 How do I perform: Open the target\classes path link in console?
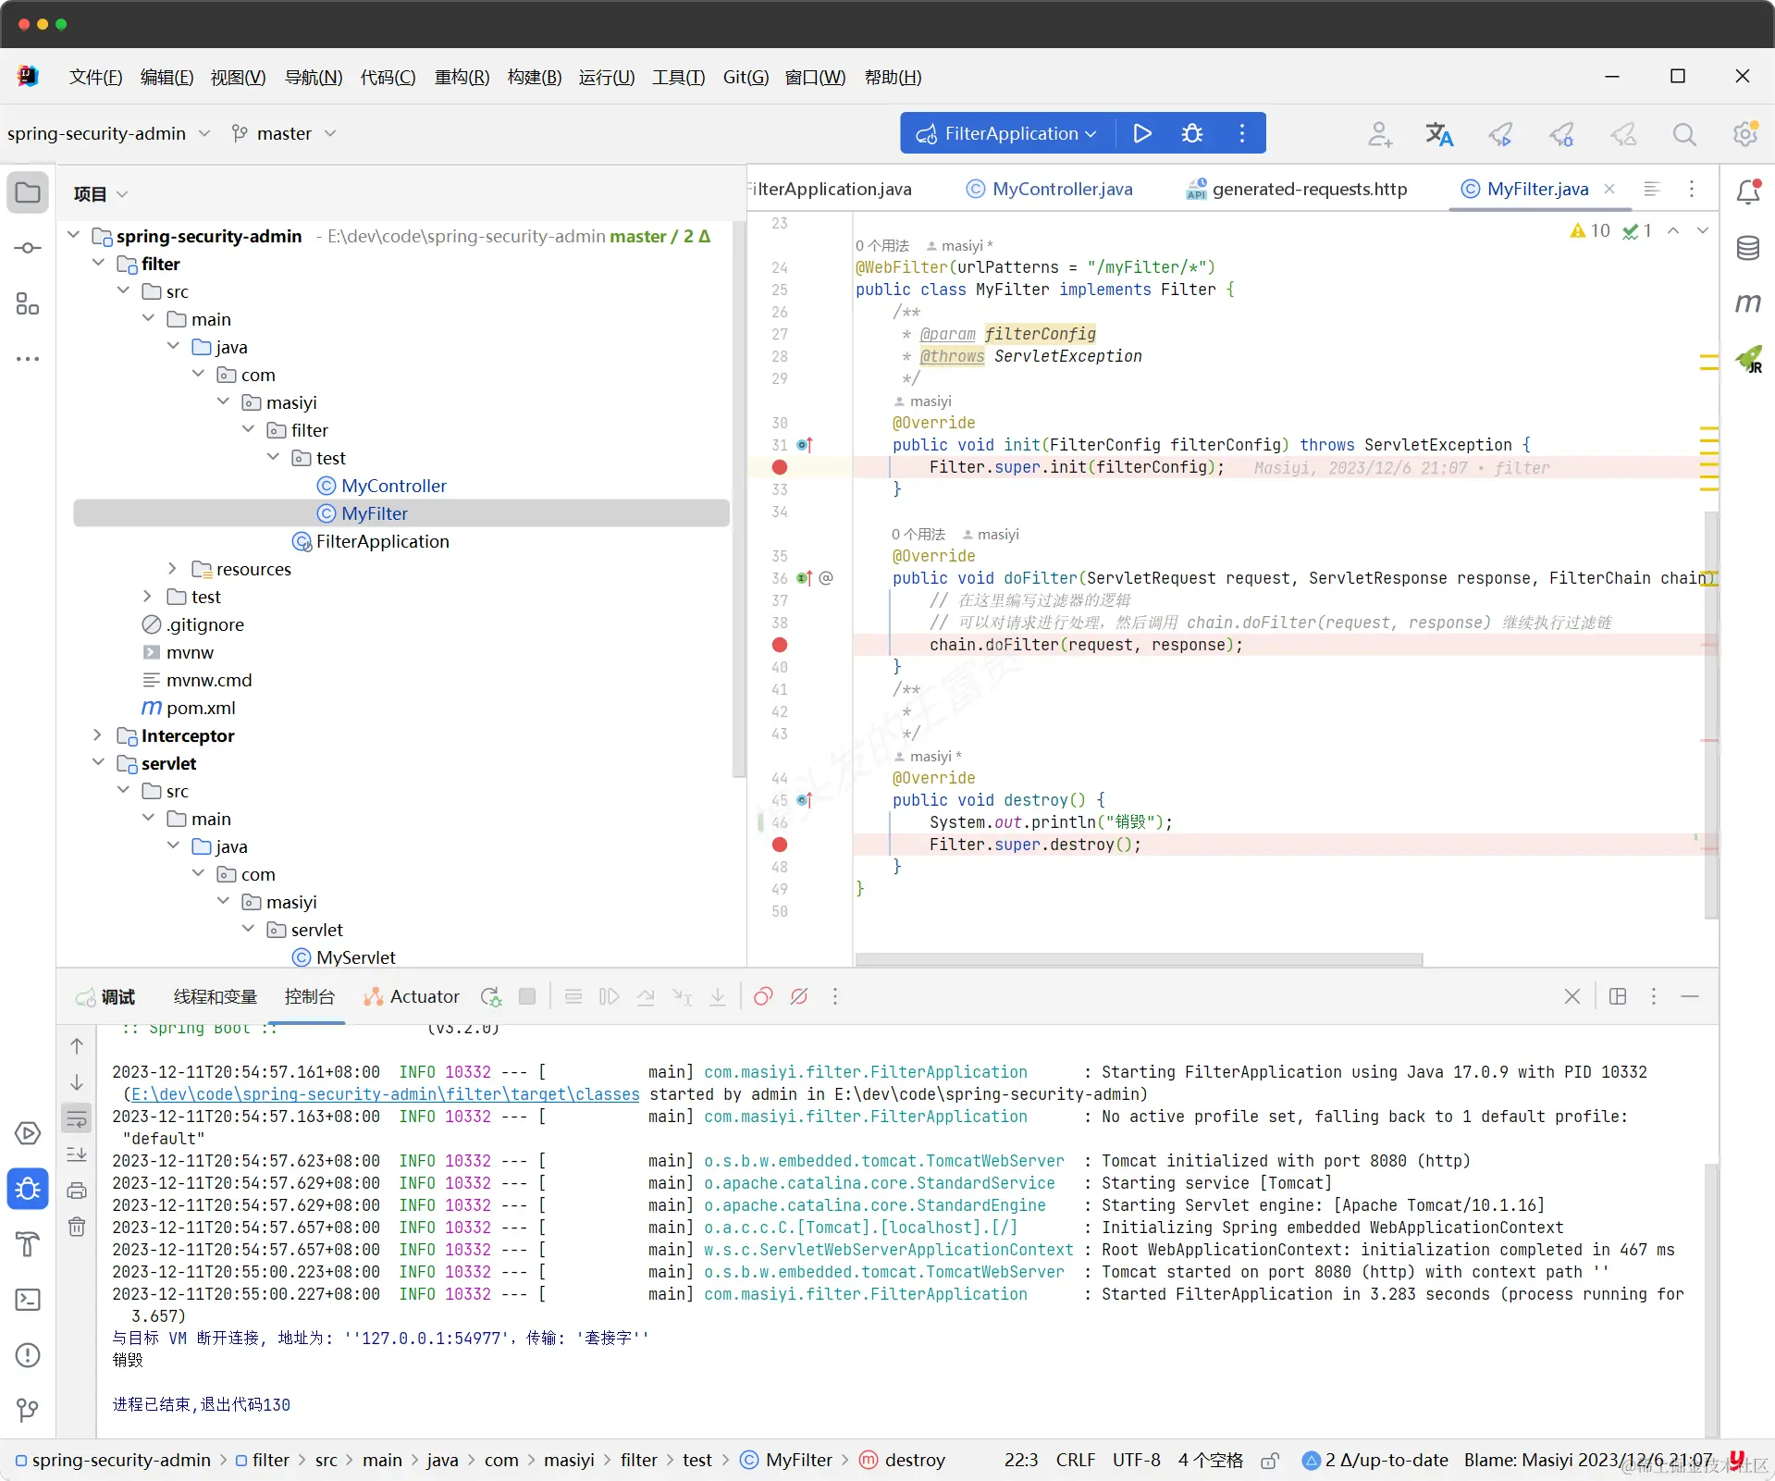point(385,1094)
